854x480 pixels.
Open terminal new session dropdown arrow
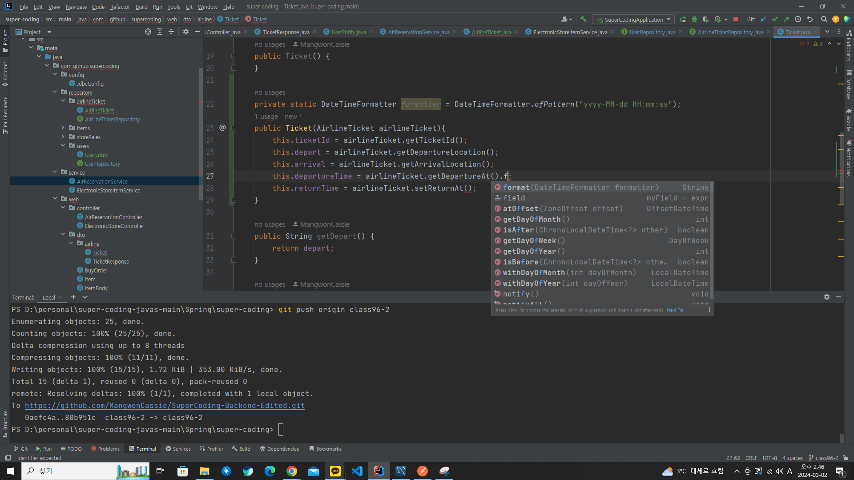pyautogui.click(x=85, y=297)
